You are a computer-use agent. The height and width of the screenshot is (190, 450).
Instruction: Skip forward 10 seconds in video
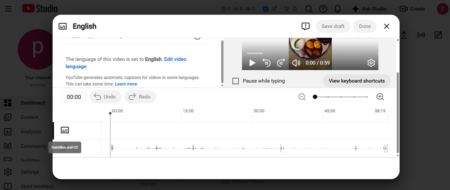[281, 63]
